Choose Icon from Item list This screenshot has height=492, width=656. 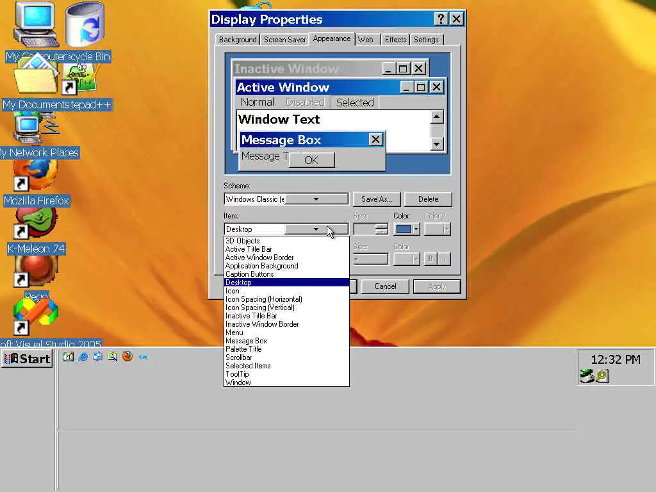point(286,291)
